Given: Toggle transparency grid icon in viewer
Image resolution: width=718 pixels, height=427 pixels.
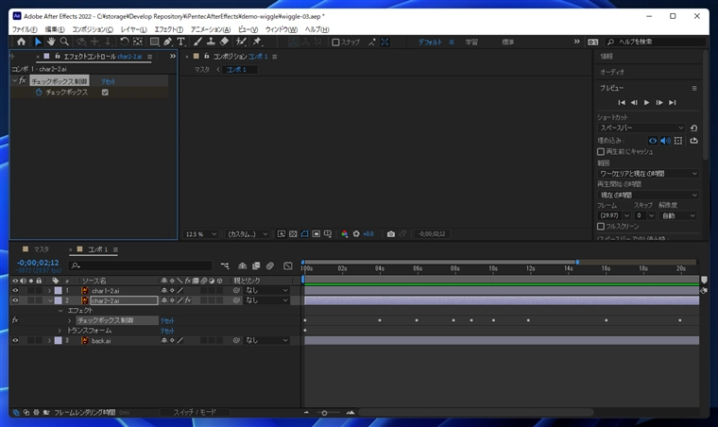Looking at the screenshot, I should [x=293, y=234].
